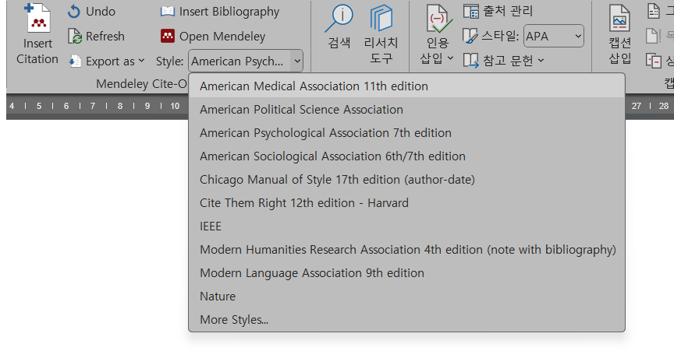
Task: Undo the last Mendeley action
Action: 91,12
